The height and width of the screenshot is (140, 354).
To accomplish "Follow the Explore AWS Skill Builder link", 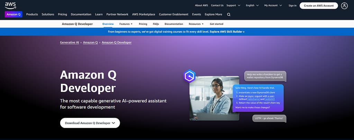I will [227, 32].
